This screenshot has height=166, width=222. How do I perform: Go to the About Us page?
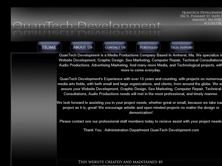(x=82, y=47)
